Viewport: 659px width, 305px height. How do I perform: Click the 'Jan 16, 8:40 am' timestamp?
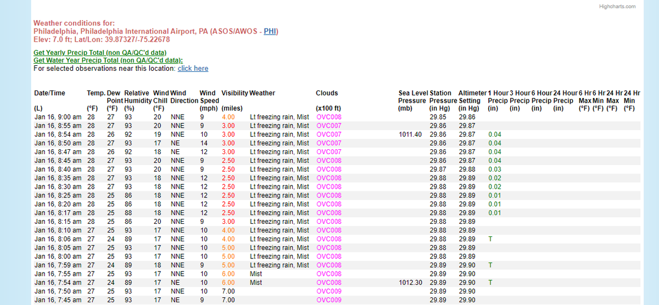58,170
